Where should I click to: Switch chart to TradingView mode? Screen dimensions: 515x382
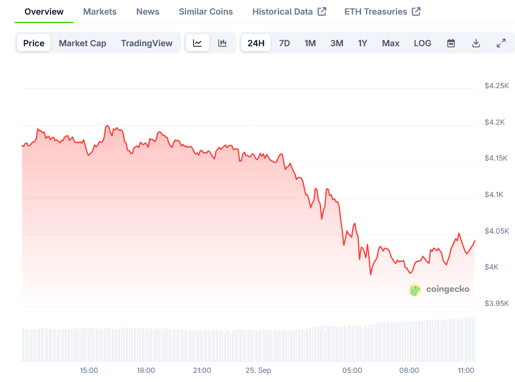coord(147,43)
